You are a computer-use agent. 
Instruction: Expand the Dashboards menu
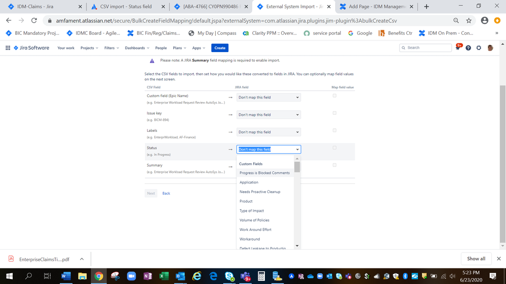click(x=137, y=48)
